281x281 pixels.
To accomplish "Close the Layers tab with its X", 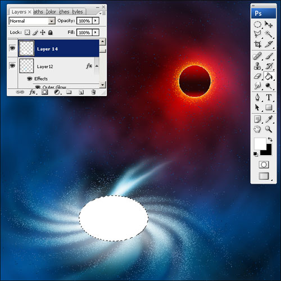I will [x=29, y=12].
